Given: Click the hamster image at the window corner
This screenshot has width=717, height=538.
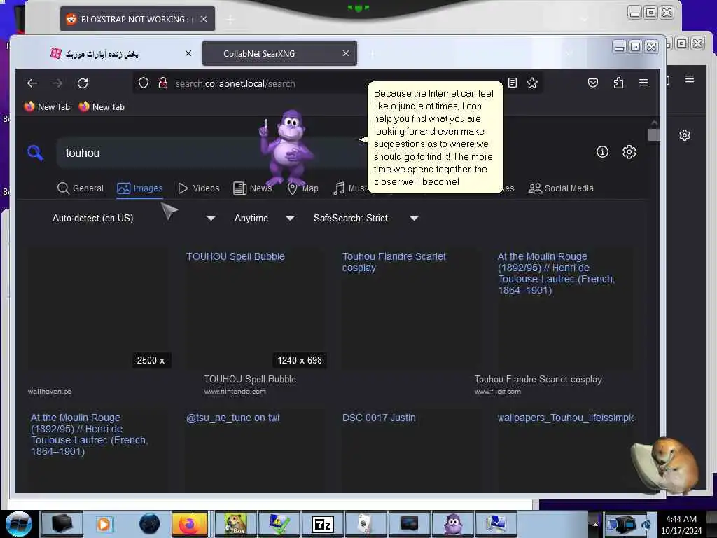Looking at the screenshot, I should tap(665, 465).
